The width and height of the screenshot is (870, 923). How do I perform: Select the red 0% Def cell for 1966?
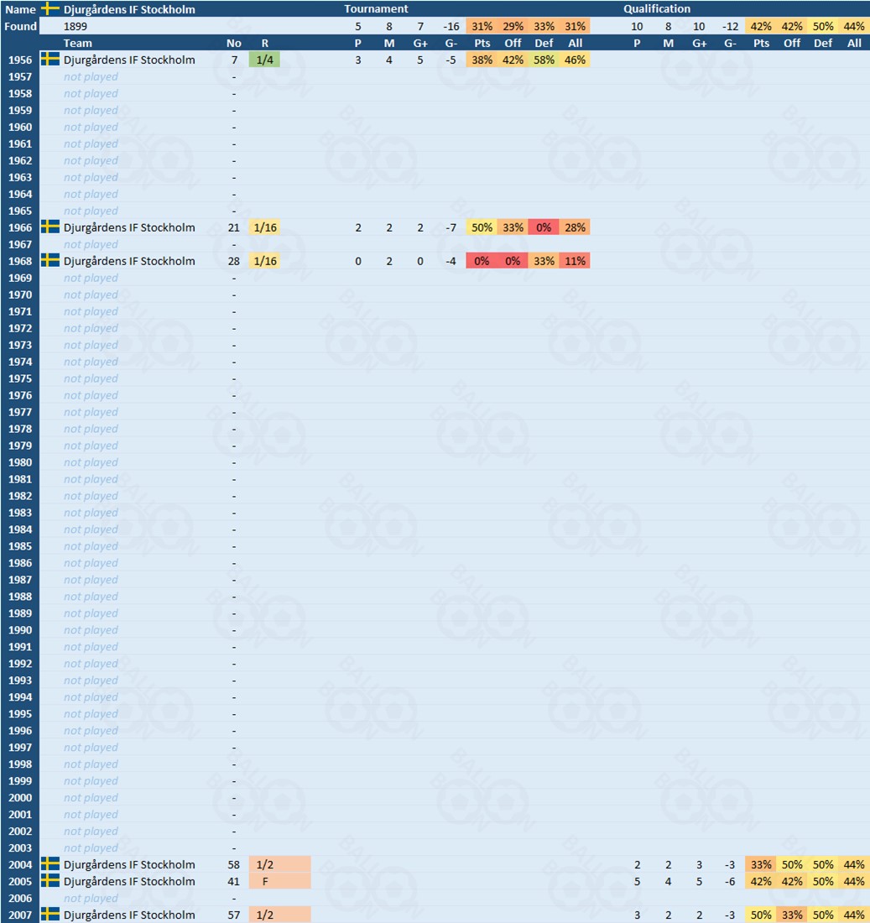544,227
